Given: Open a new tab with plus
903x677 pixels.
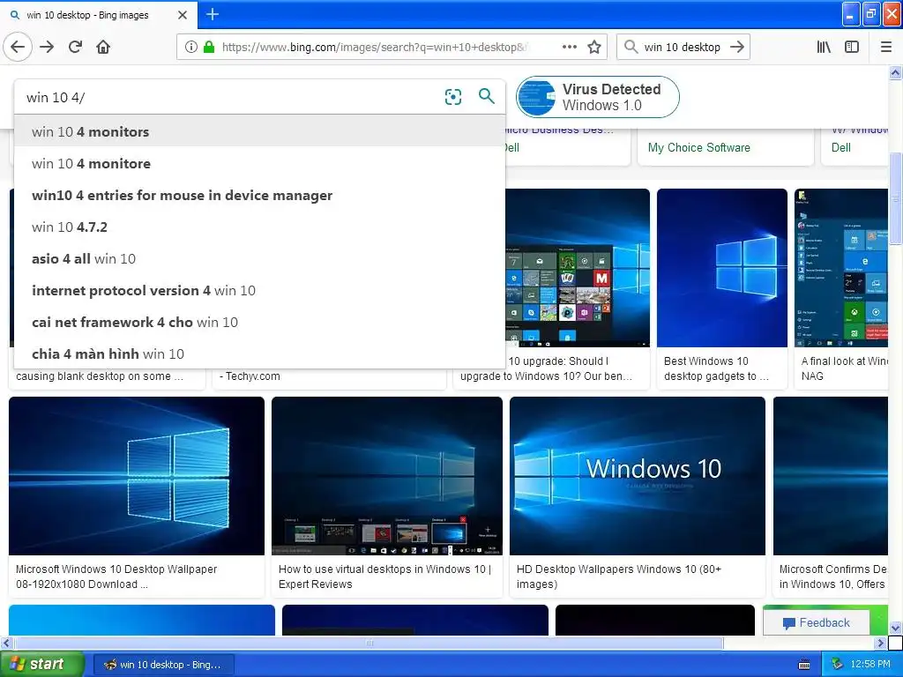Looking at the screenshot, I should coord(213,14).
